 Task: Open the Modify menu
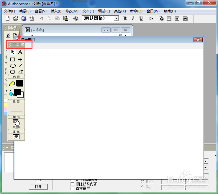click(x=72, y=11)
